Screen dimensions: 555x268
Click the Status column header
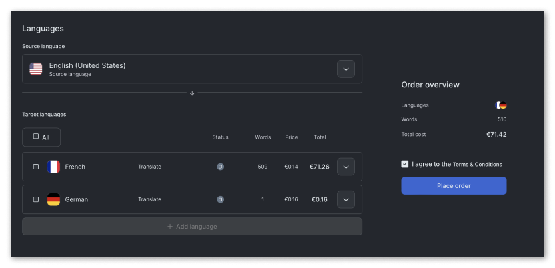coord(221,137)
